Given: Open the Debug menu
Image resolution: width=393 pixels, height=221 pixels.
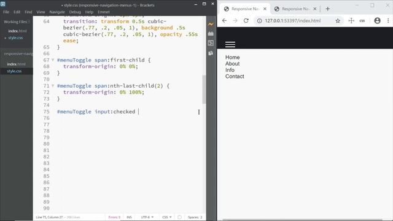Looking at the screenshot, I should point(75,12).
